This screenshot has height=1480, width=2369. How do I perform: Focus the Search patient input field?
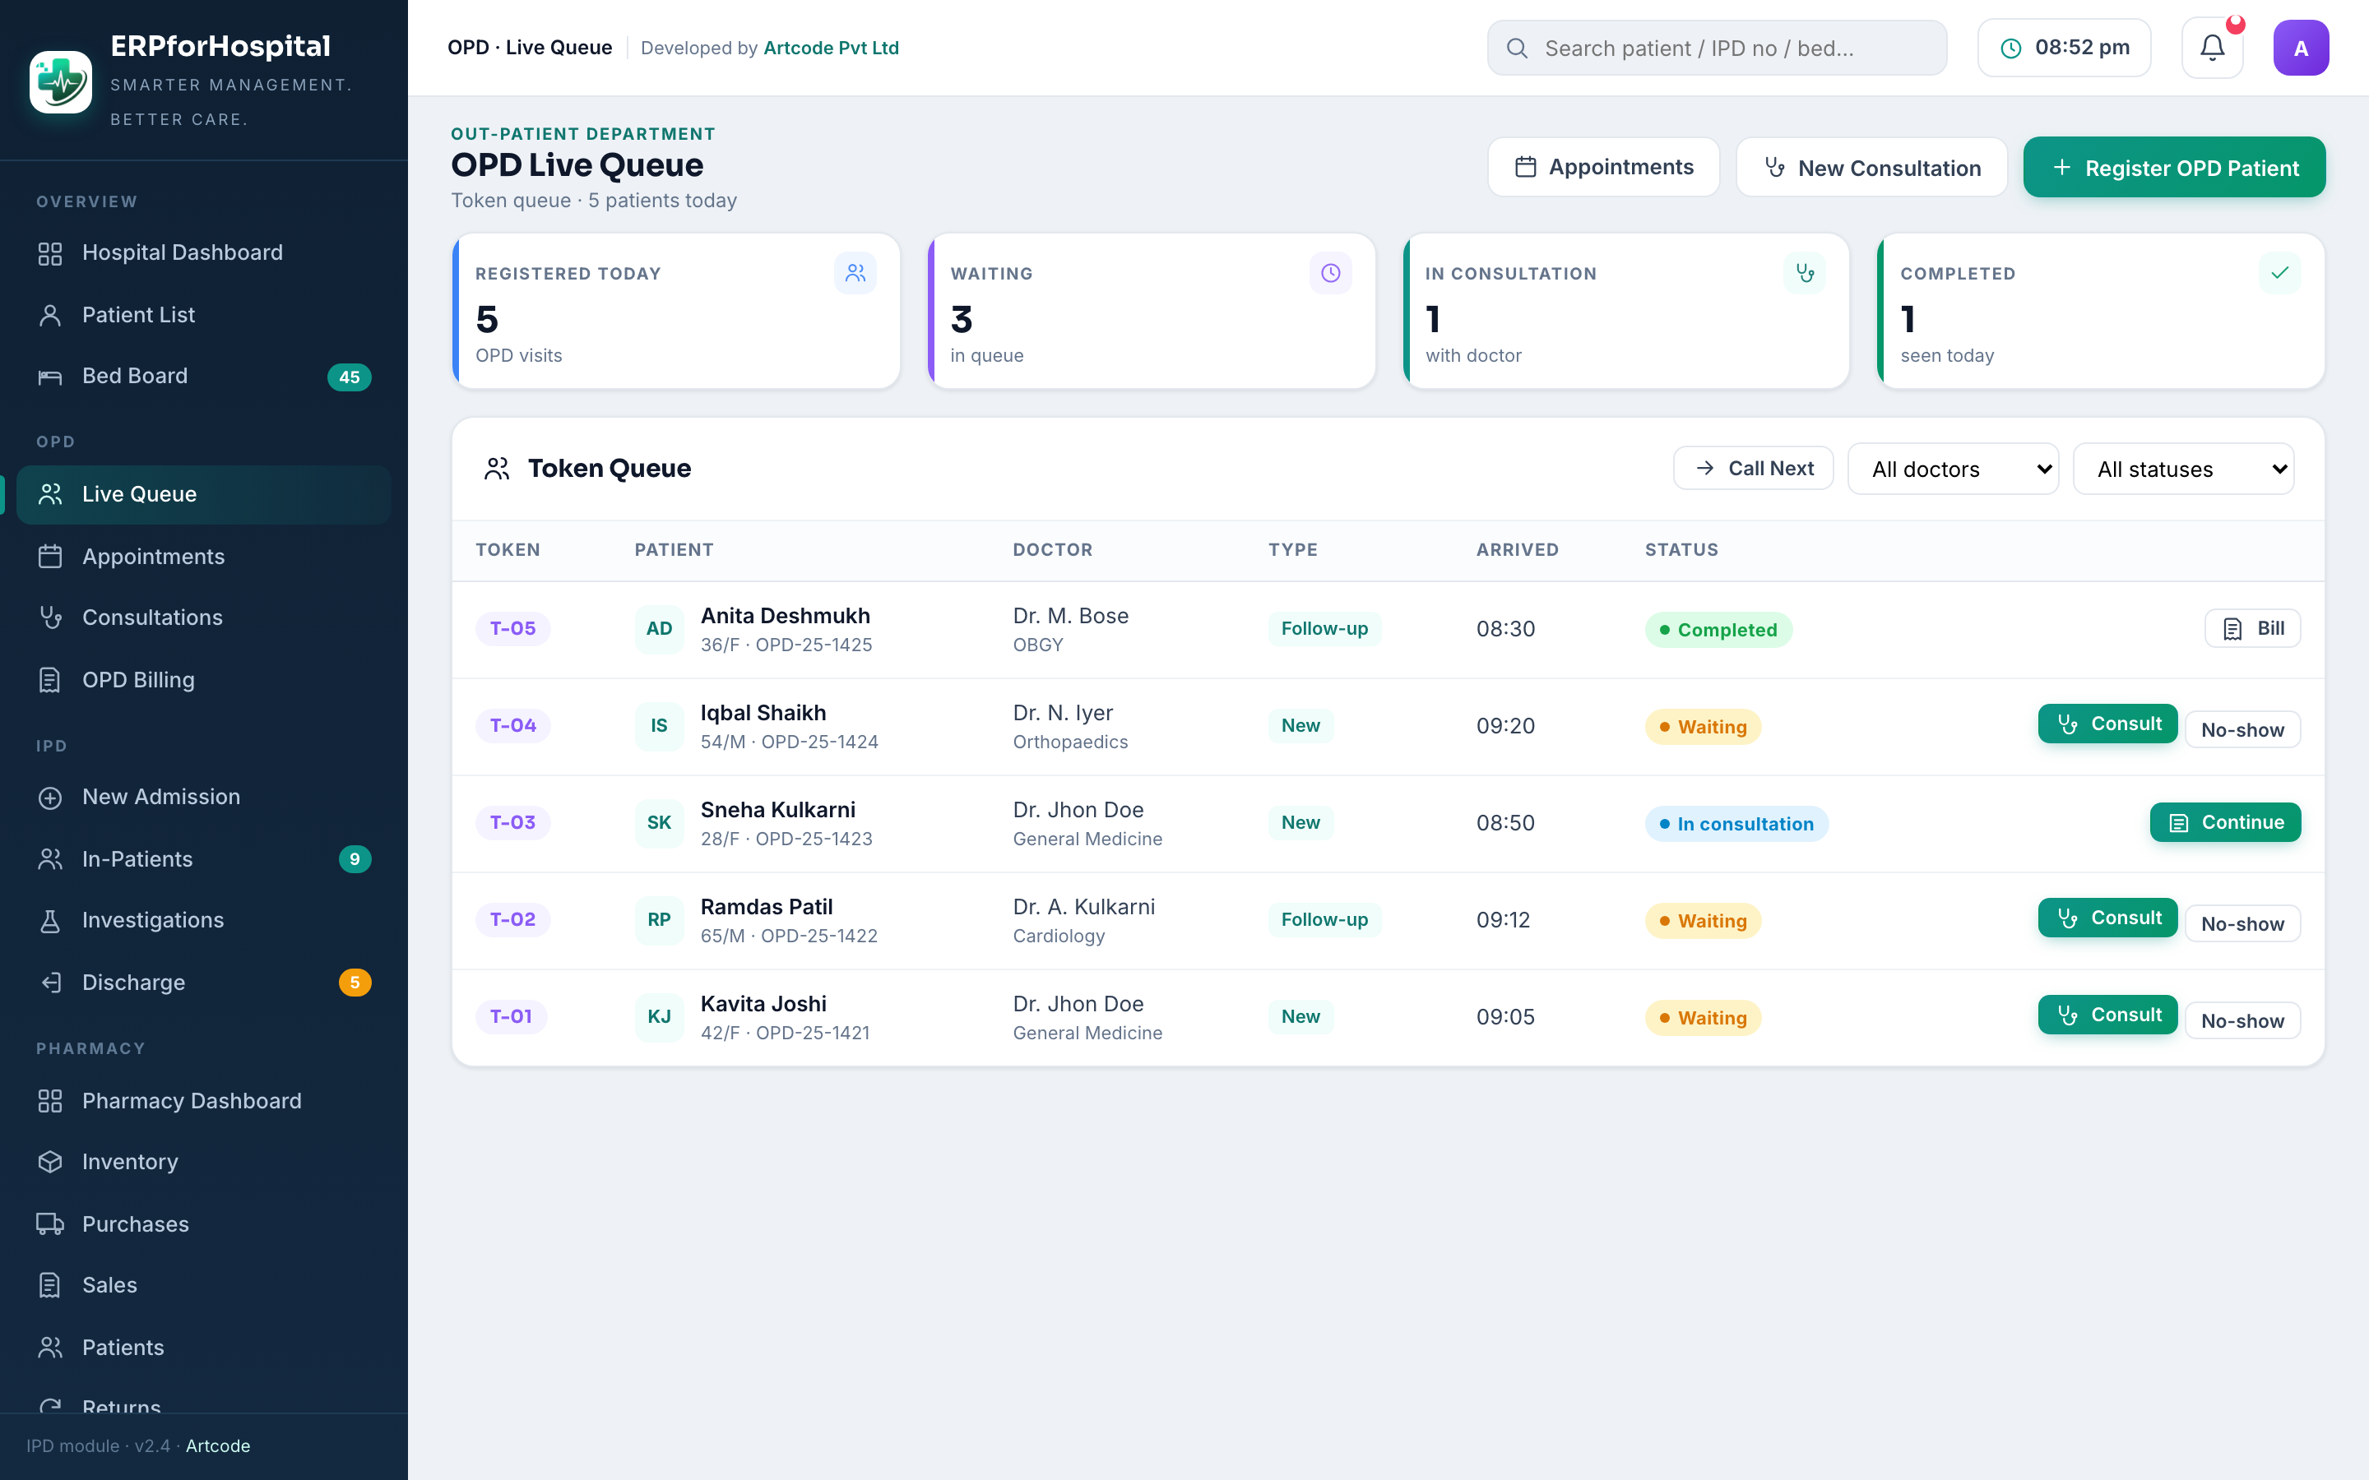pyautogui.click(x=1717, y=48)
